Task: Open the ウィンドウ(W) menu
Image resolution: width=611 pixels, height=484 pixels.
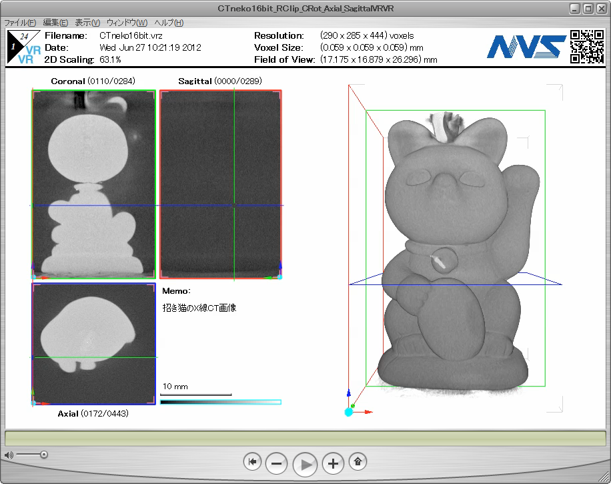Action: click(x=127, y=23)
